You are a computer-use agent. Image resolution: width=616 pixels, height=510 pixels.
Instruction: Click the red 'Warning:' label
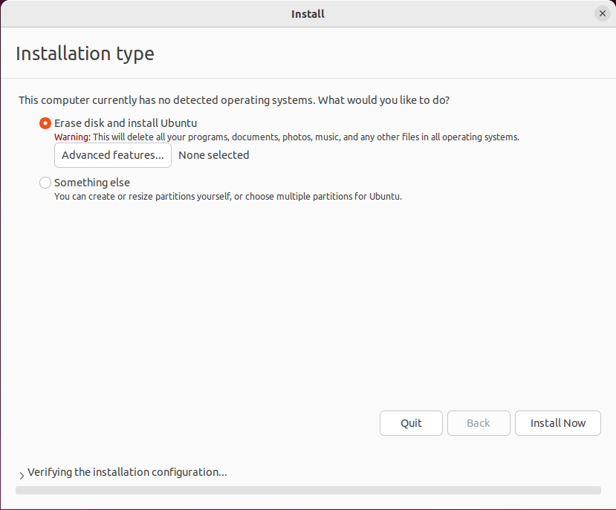(72, 137)
